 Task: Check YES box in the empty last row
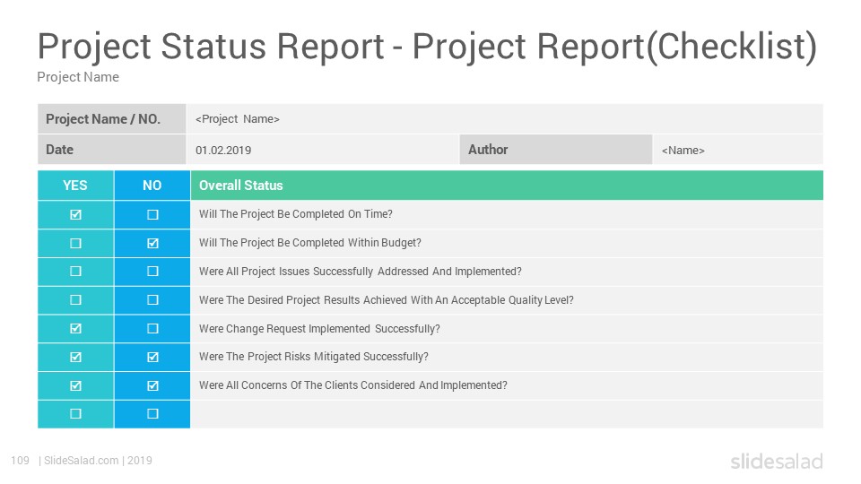click(75, 414)
